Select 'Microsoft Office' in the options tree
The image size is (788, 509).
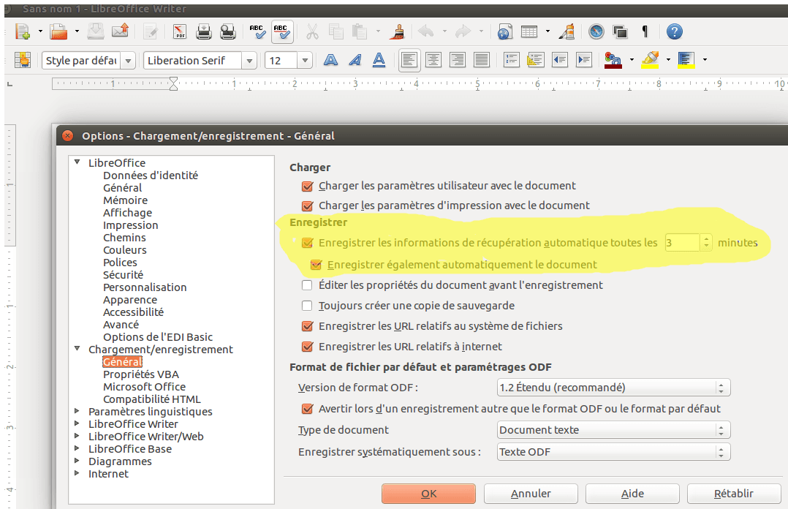144,387
